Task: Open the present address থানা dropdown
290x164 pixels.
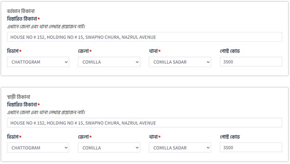Action: pyautogui.click(x=180, y=62)
